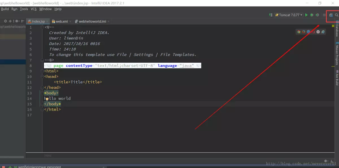Open Tomcat 7.0.77 run configuration dropdown
The width and height of the screenshot is (339, 168).
click(289, 15)
